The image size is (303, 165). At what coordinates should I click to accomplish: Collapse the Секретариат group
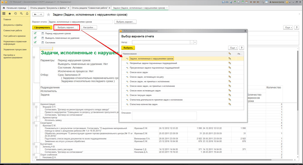click(x=34, y=123)
